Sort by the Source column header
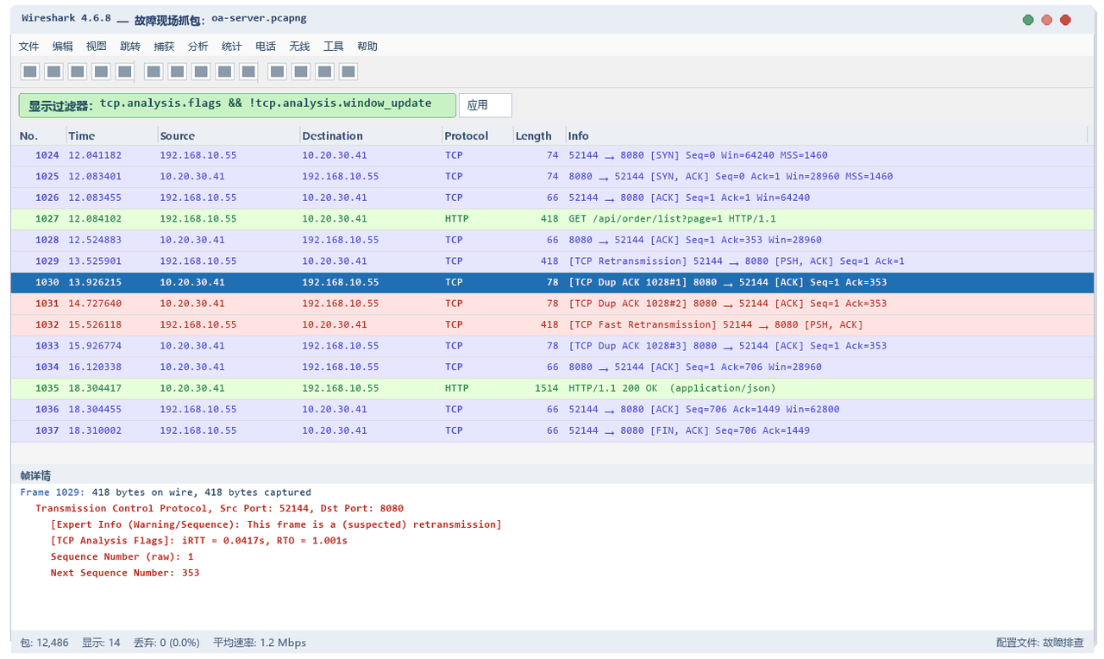1104x659 pixels. point(177,135)
